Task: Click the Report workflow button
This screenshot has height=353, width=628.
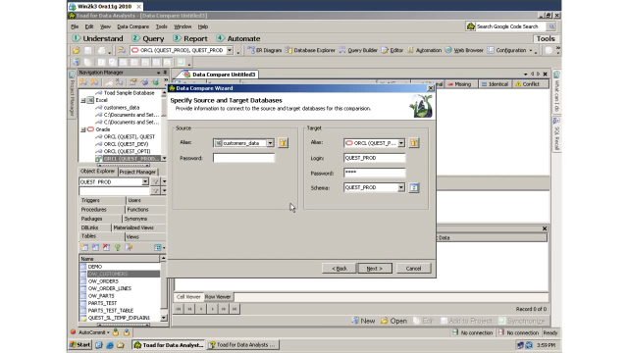Action: tap(190, 38)
